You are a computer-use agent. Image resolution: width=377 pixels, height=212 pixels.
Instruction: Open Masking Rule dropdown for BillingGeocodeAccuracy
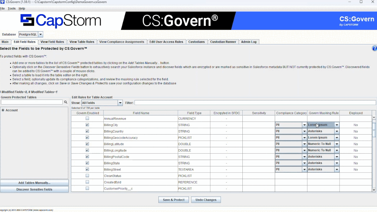[x=337, y=138]
